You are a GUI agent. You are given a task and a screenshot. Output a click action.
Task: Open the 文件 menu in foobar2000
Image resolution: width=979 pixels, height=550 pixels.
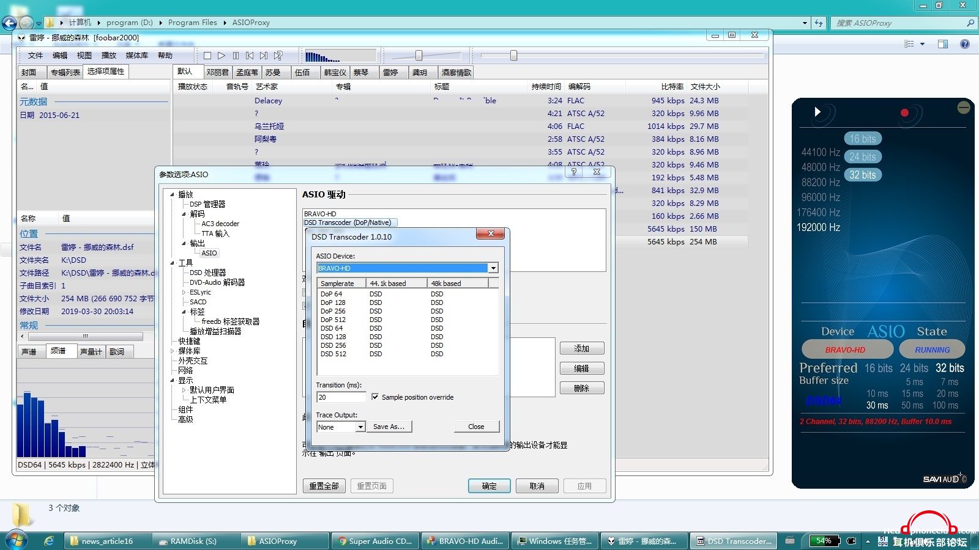point(35,56)
